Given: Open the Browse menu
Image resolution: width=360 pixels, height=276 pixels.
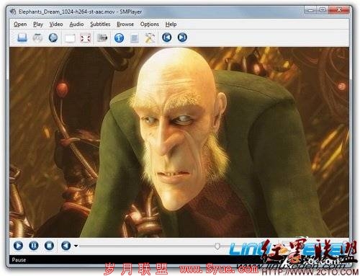Looking at the screenshot, I should [125, 24].
